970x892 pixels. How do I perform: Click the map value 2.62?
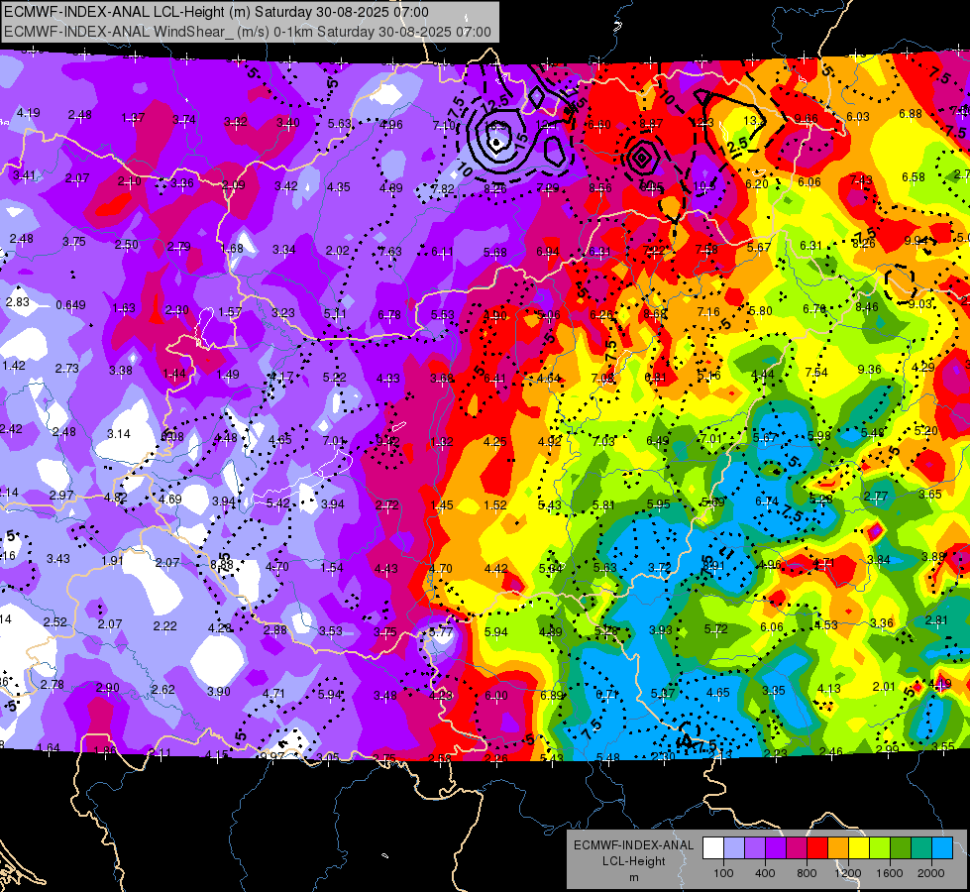(x=163, y=689)
